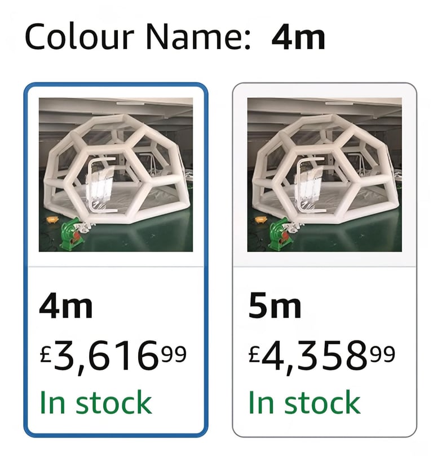Screen dimensions: 433x459
Task: Click the dome doorway in the 5m photo
Action: click(x=310, y=185)
